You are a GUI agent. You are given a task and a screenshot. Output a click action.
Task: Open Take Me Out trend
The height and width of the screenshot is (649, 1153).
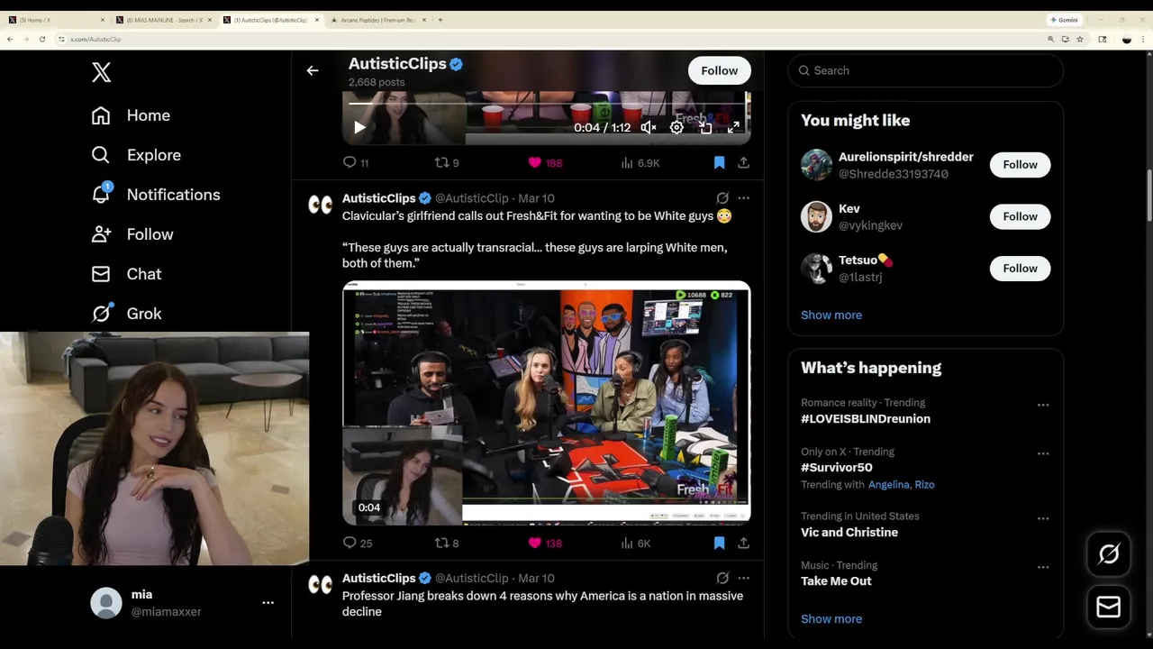pyautogui.click(x=836, y=581)
